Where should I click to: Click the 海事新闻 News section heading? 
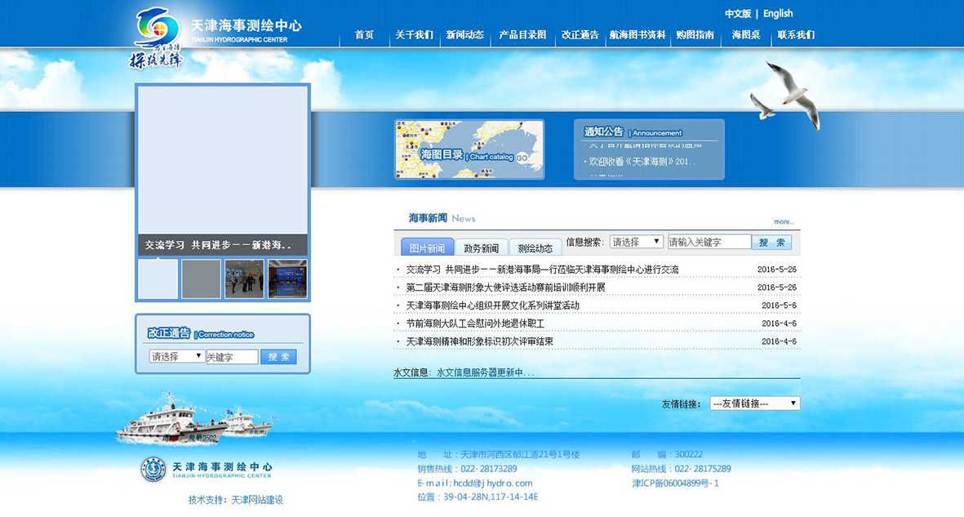coord(442,218)
